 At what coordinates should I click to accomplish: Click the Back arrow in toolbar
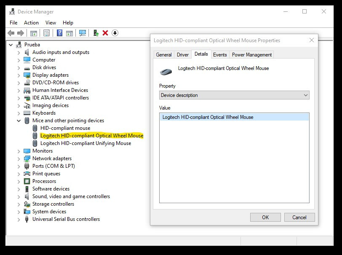point(11,33)
